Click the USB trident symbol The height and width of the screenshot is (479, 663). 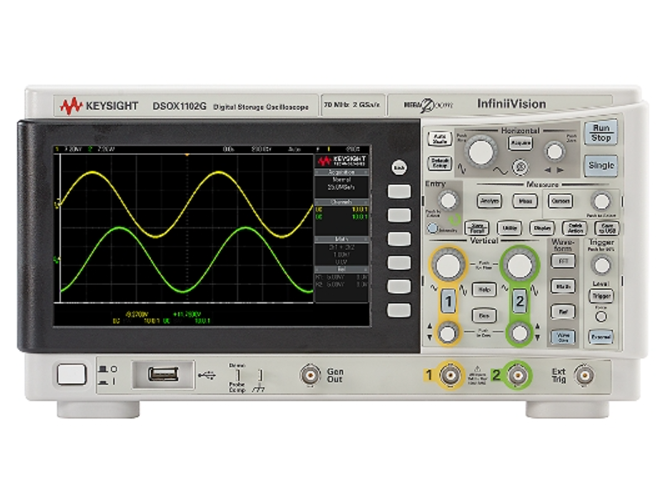[207, 375]
